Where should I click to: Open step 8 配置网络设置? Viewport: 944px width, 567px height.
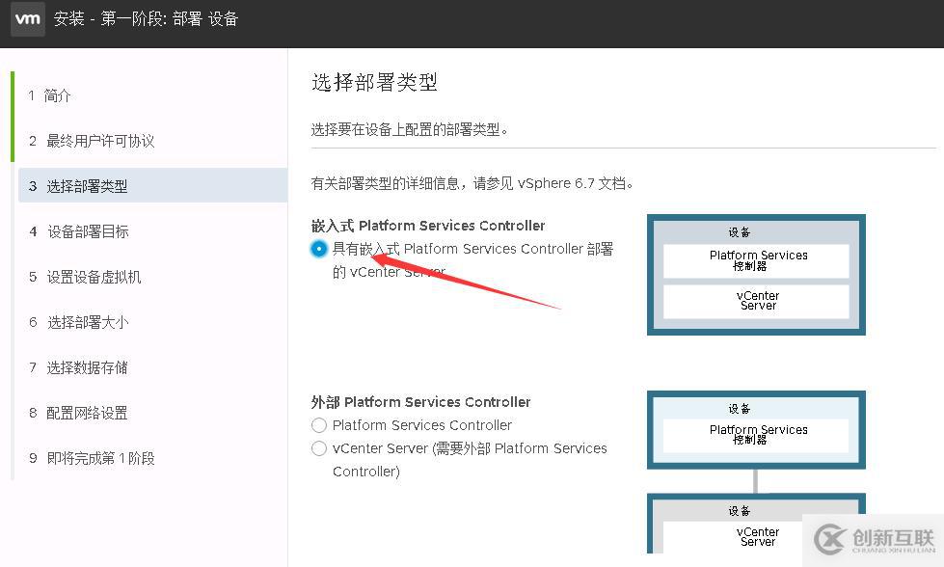click(x=87, y=413)
